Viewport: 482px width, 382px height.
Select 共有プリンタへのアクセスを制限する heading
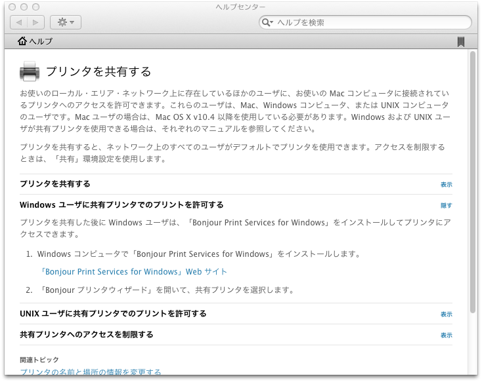click(87, 334)
